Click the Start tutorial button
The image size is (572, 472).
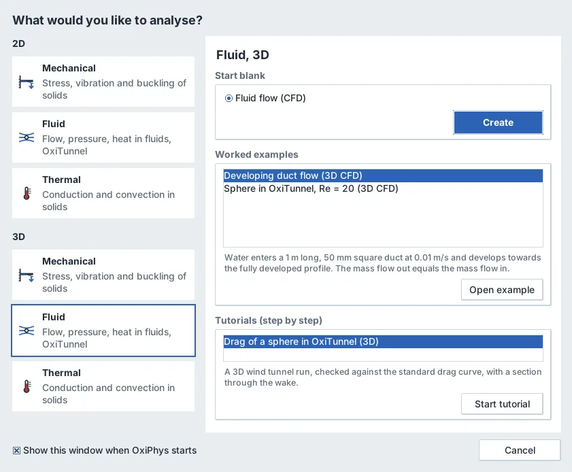(x=502, y=404)
